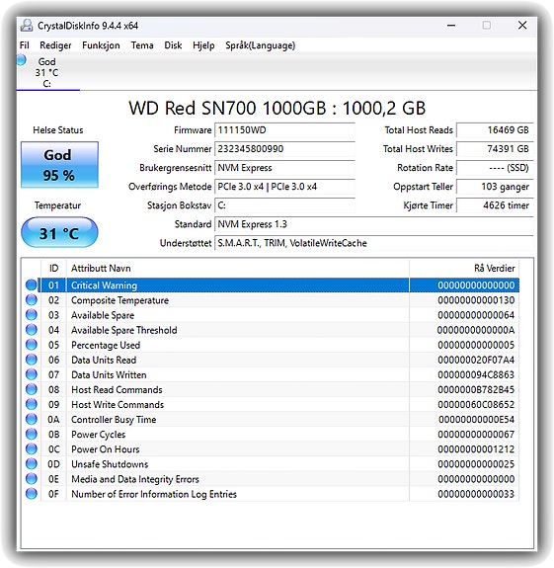Click the Stasjon Bokstav field C:
Screen dimensions: 554x568
[x=284, y=205]
